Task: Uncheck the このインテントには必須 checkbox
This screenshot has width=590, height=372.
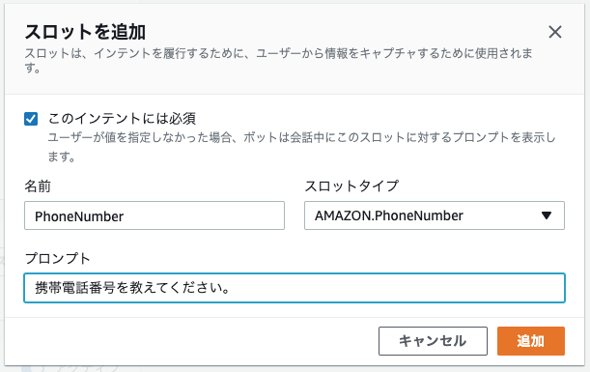Action: coord(31,119)
